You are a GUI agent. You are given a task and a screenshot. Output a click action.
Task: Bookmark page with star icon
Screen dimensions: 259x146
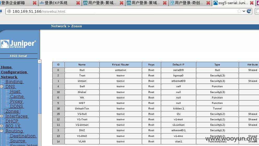[239, 11]
